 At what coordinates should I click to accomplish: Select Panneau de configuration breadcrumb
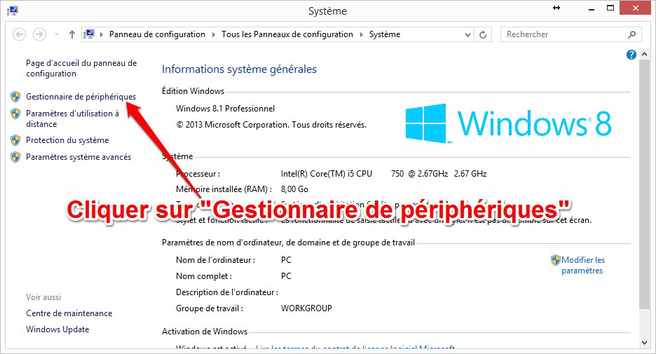[157, 34]
